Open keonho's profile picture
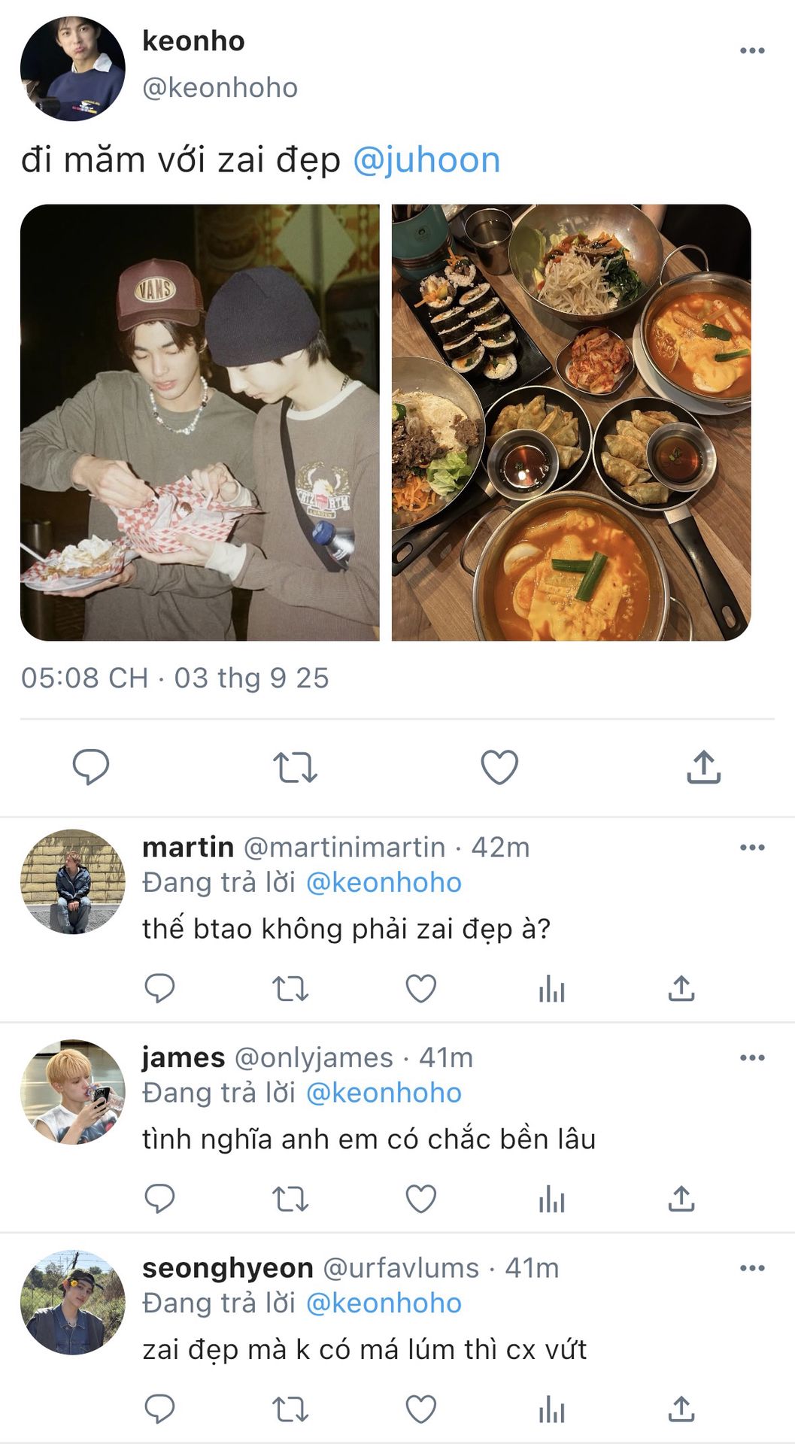Viewport: 795px width, 1444px height. pos(73,68)
